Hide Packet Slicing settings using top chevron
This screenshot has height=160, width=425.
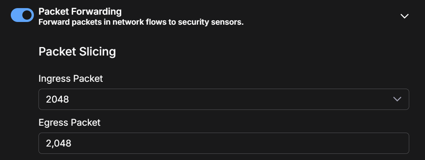(x=404, y=16)
